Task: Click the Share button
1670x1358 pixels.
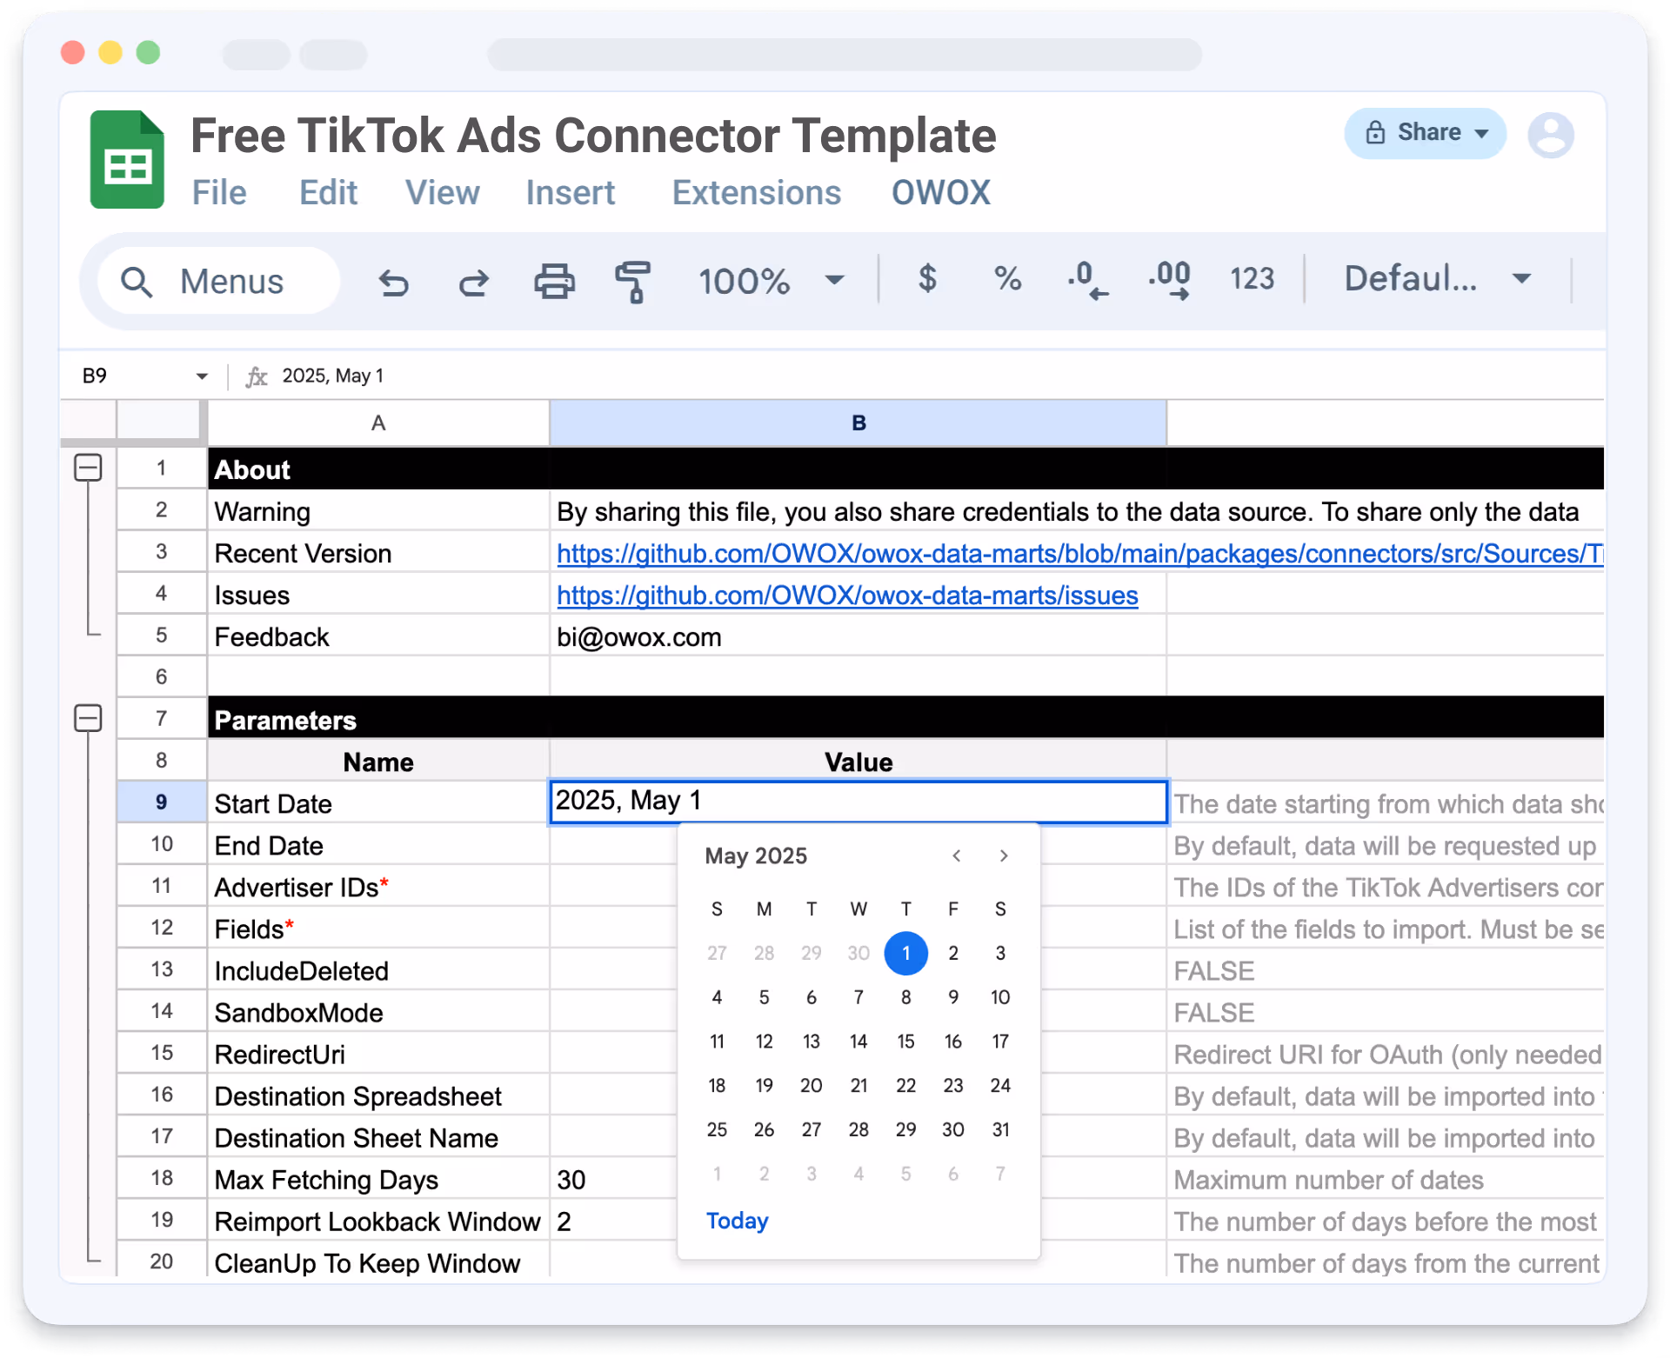Action: (x=1424, y=133)
